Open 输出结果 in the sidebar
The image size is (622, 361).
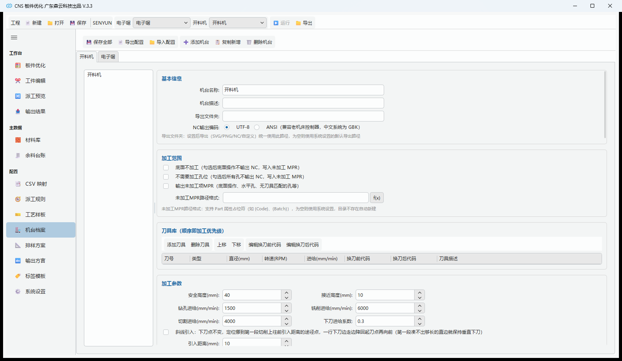[41, 111]
